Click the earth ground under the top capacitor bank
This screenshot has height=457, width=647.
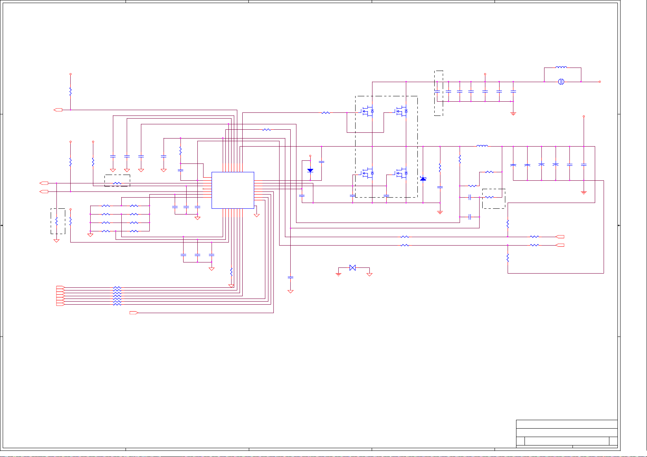(513, 114)
